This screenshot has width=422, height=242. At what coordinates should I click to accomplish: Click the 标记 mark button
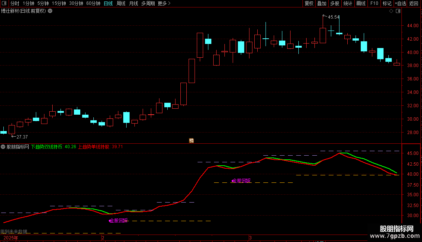coord(387,3)
